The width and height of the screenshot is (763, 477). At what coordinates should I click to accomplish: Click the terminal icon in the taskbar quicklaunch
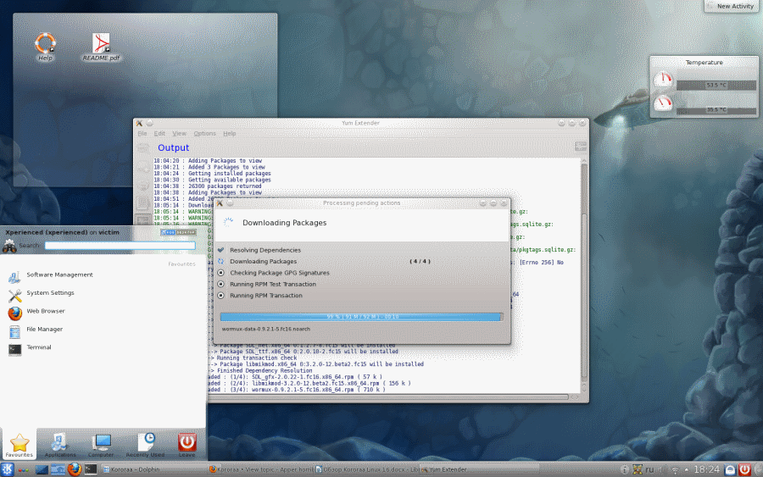tap(91, 469)
